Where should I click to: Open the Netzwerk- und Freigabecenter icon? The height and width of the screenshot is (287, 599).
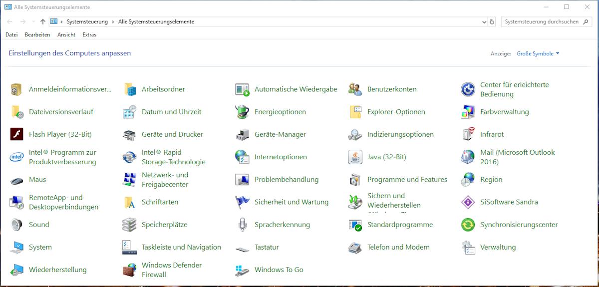[x=130, y=180]
